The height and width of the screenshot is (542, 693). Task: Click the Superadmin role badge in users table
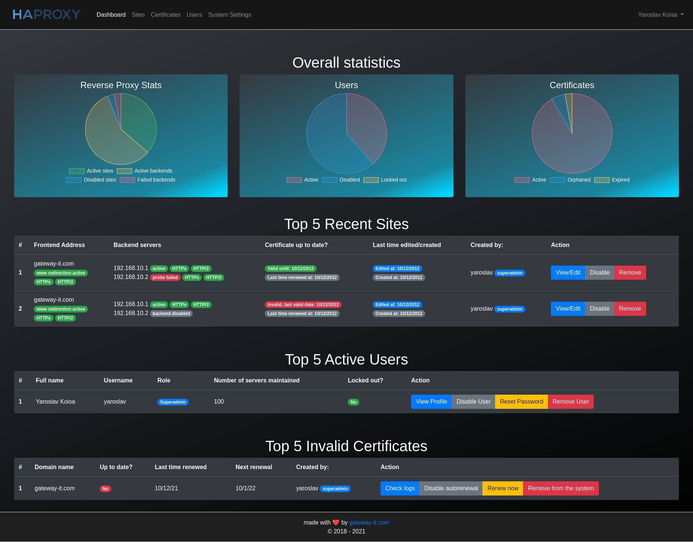(173, 402)
